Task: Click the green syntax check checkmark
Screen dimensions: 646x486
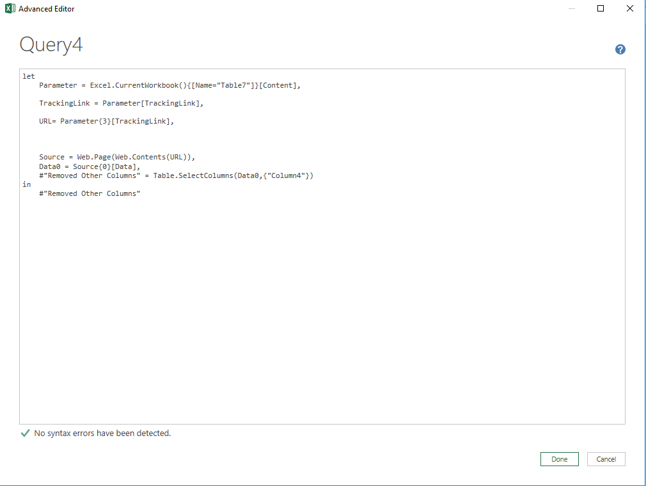Action: click(24, 433)
